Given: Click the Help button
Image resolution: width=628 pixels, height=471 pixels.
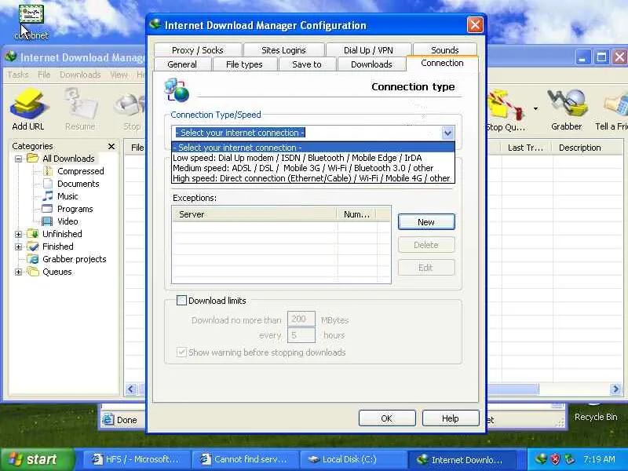Looking at the screenshot, I should tap(450, 418).
